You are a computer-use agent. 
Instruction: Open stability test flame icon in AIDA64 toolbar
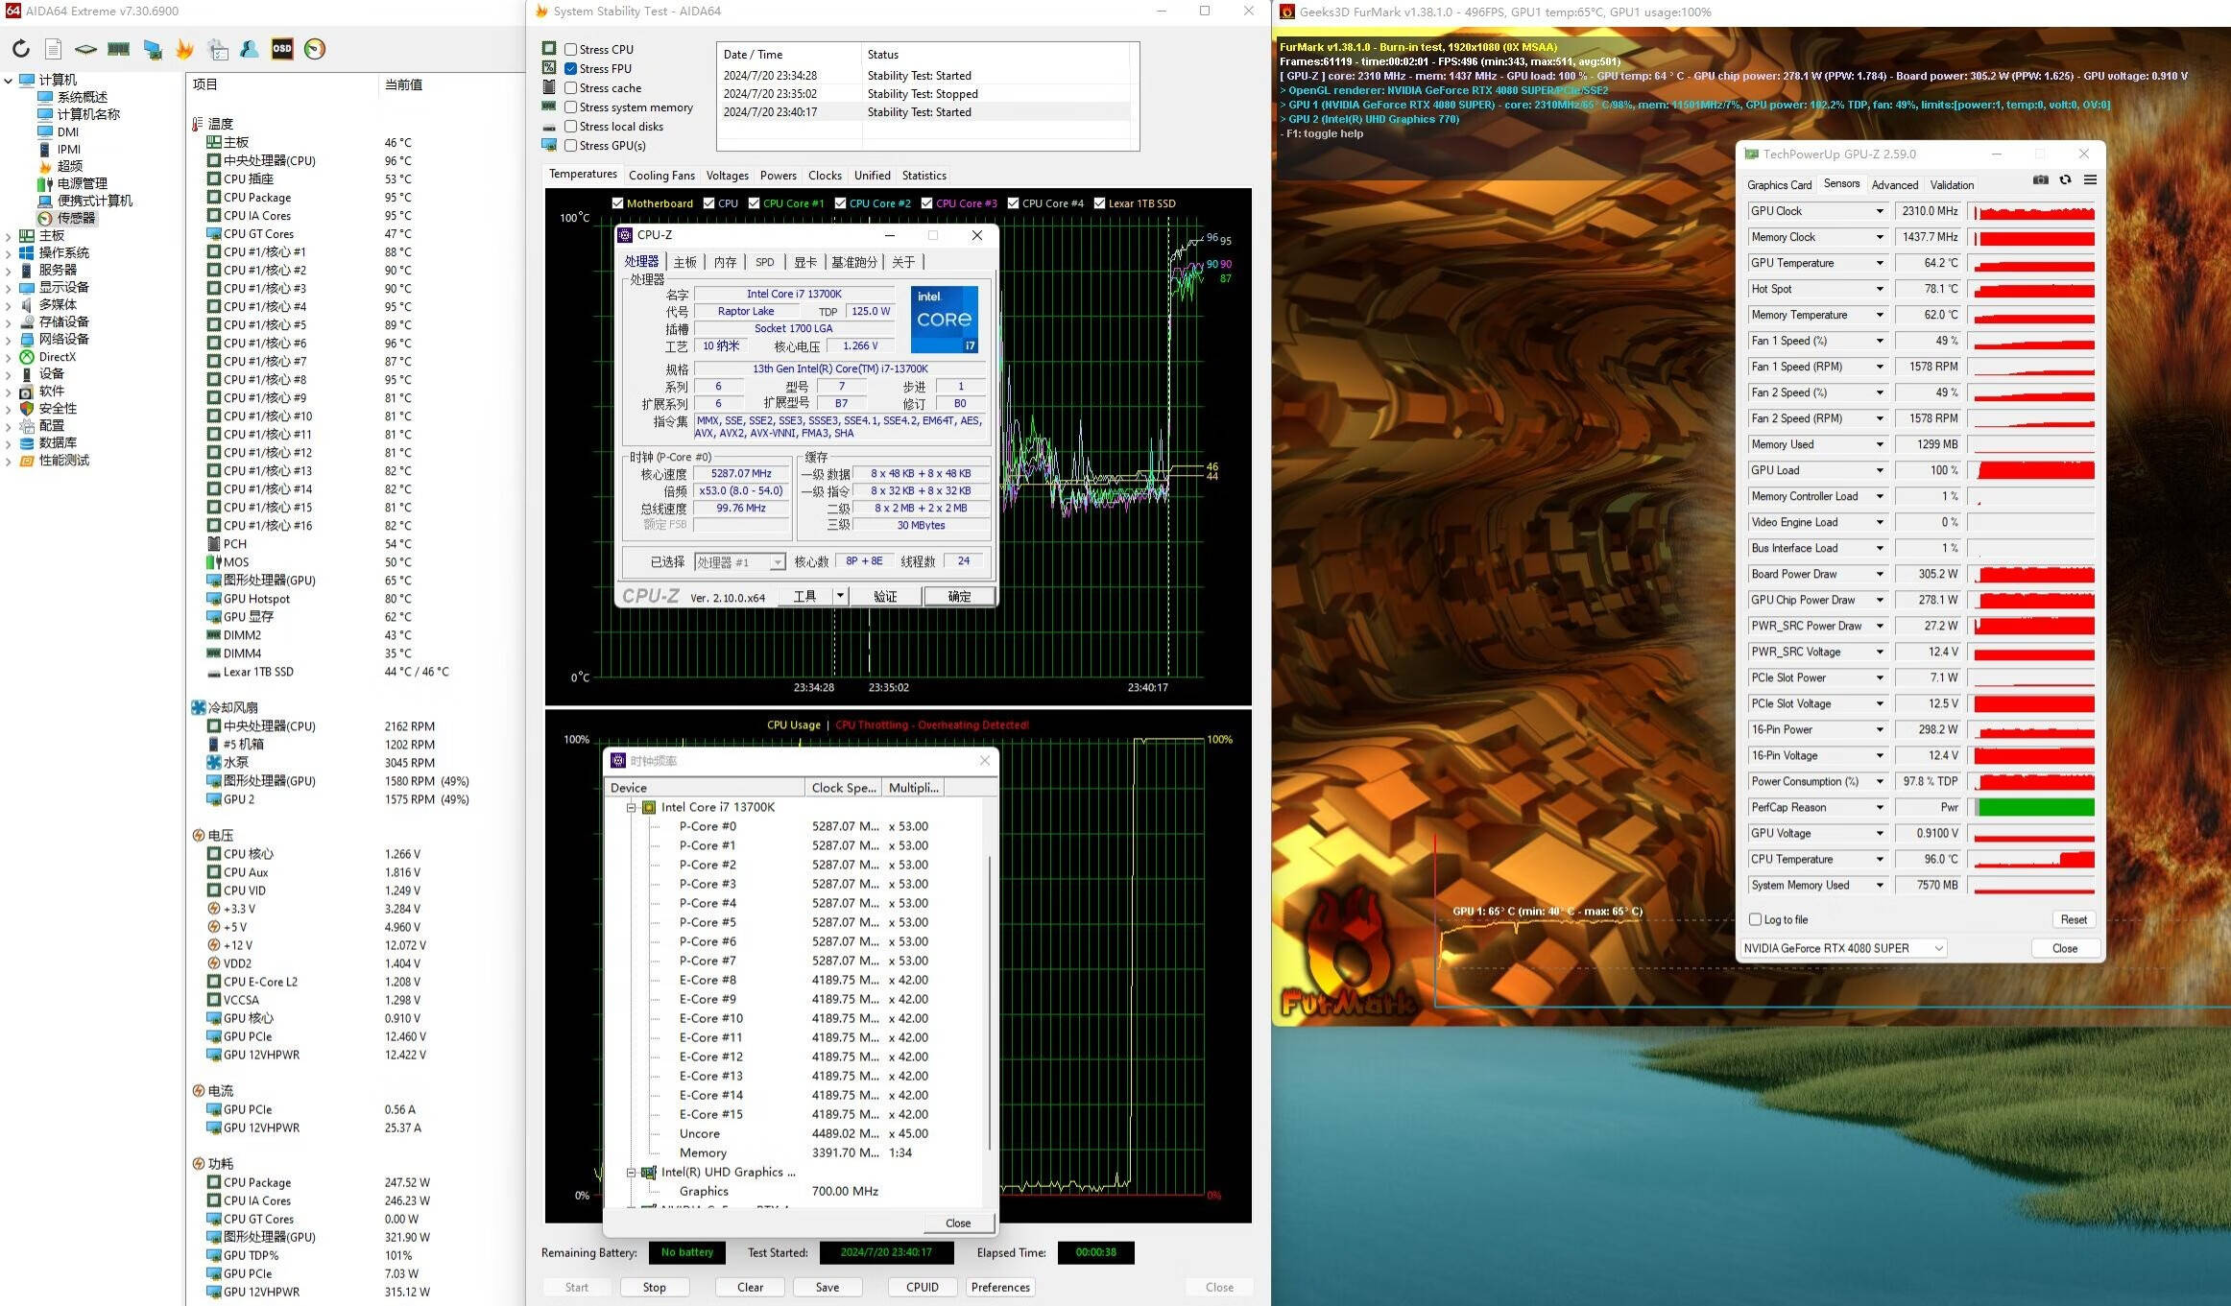click(x=184, y=49)
